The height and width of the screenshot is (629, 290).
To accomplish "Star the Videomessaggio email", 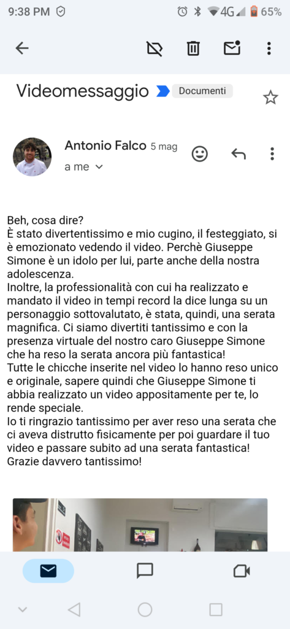I will pos(270,98).
